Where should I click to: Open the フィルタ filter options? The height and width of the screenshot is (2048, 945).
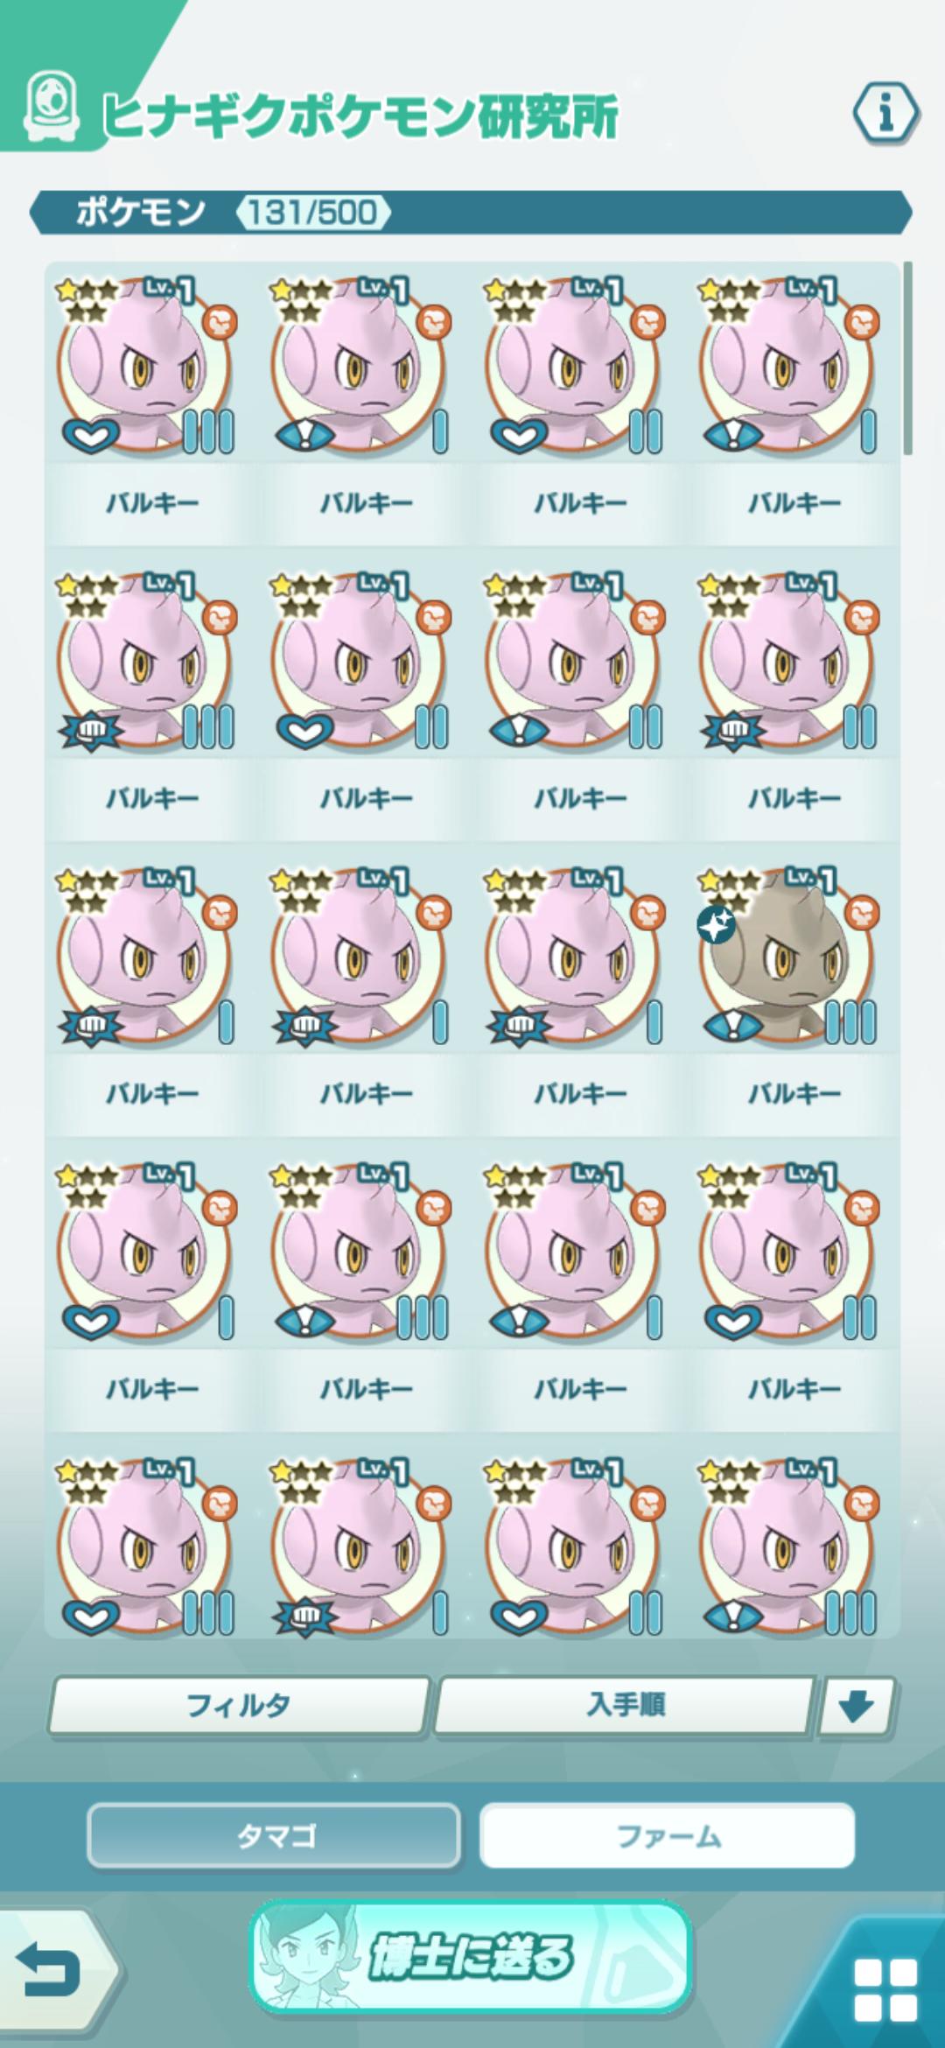238,1705
